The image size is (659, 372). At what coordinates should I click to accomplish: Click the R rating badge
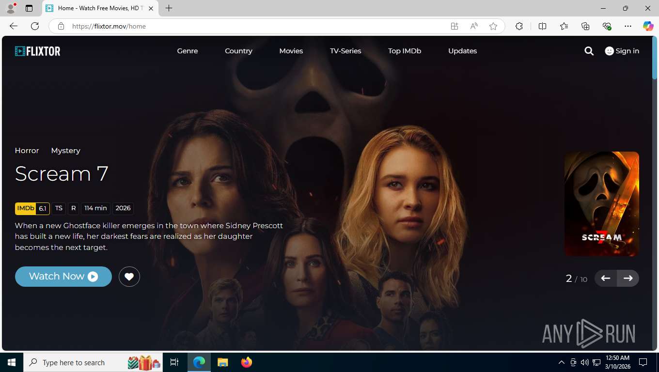click(x=74, y=208)
